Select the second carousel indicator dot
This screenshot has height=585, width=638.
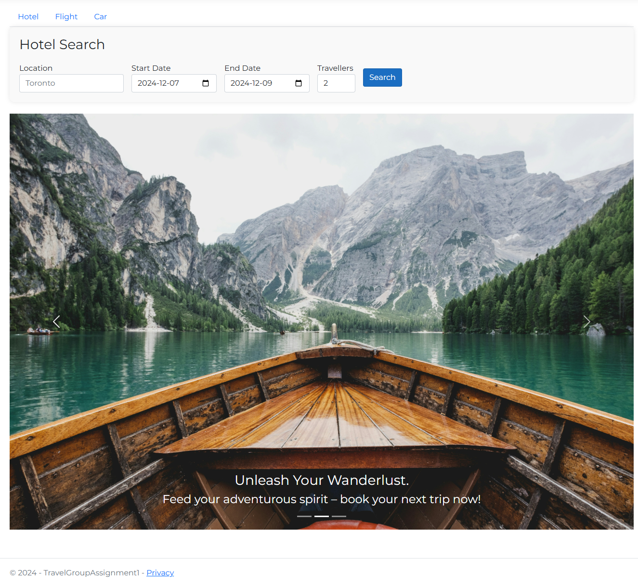click(x=321, y=516)
